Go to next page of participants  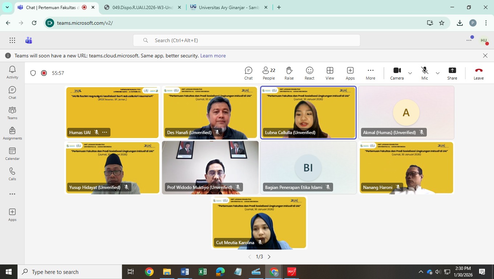pyautogui.click(x=269, y=257)
